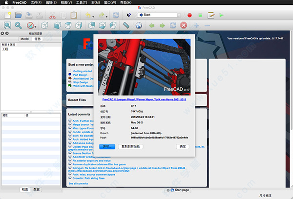
Task: Execute macro with green play icon
Action: tap(221, 15)
